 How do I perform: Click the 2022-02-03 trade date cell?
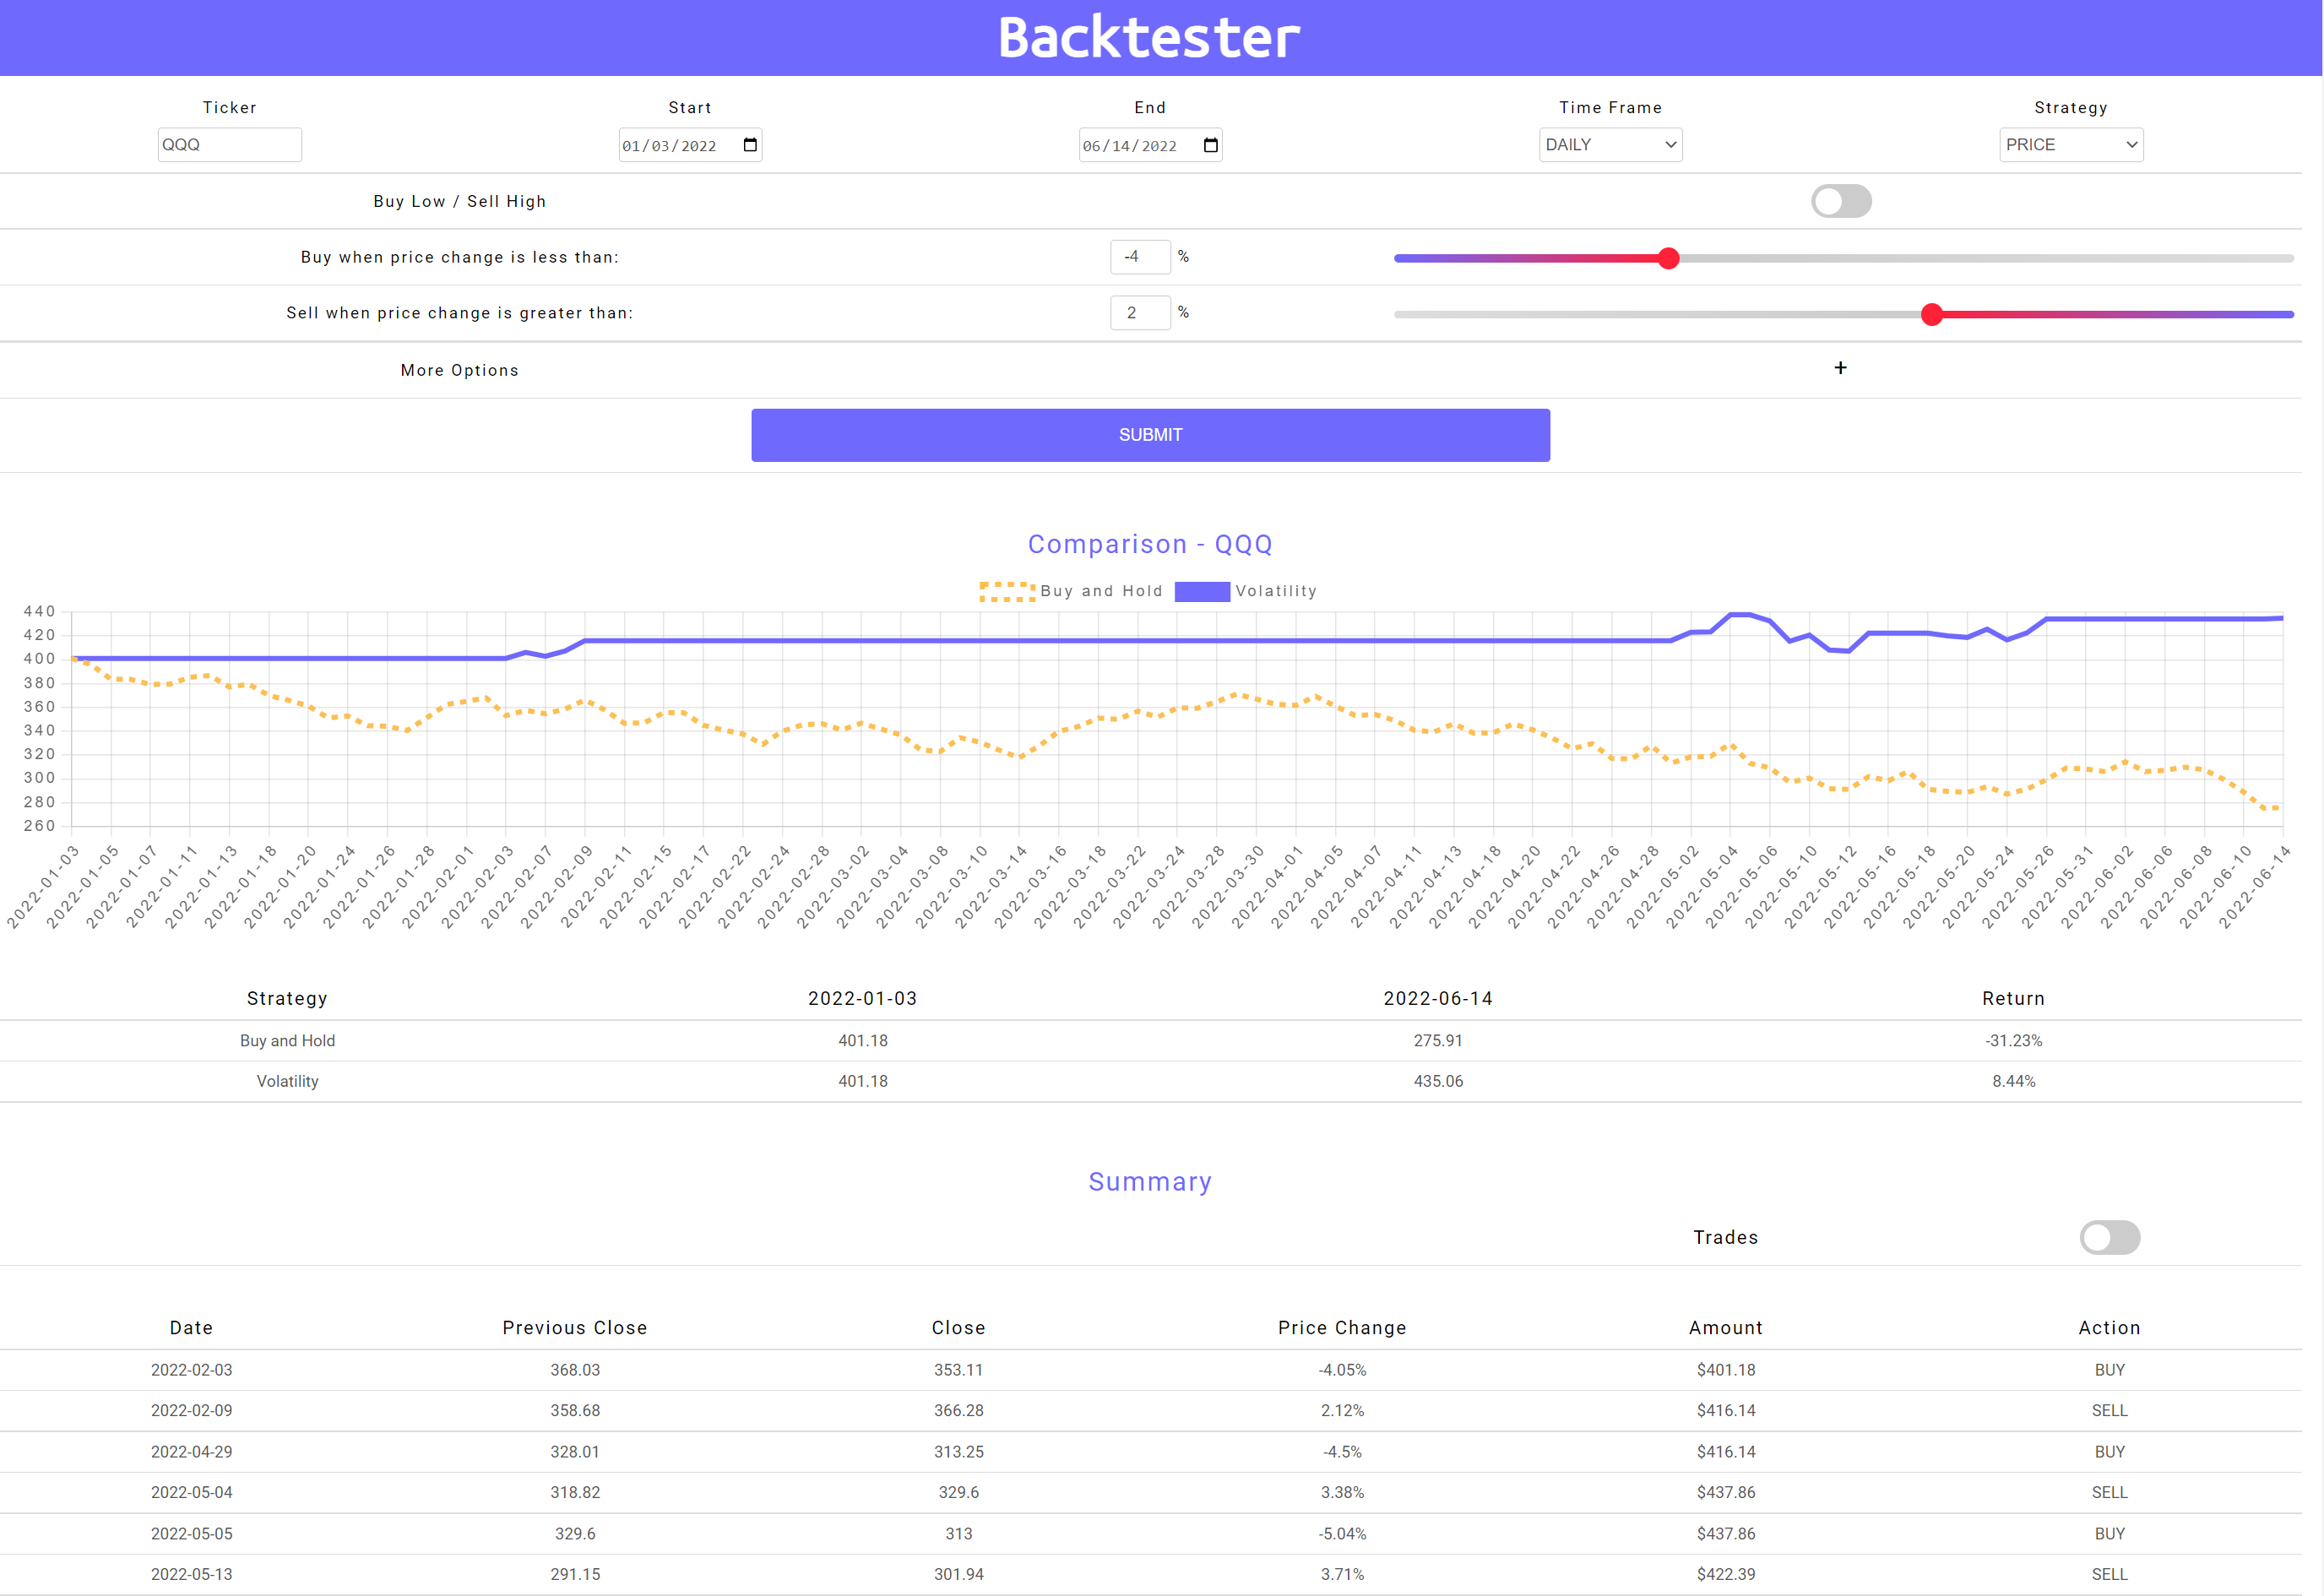(x=192, y=1370)
